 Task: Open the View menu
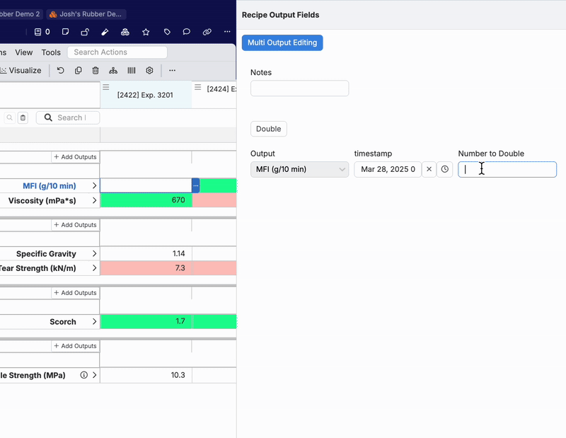[24, 52]
